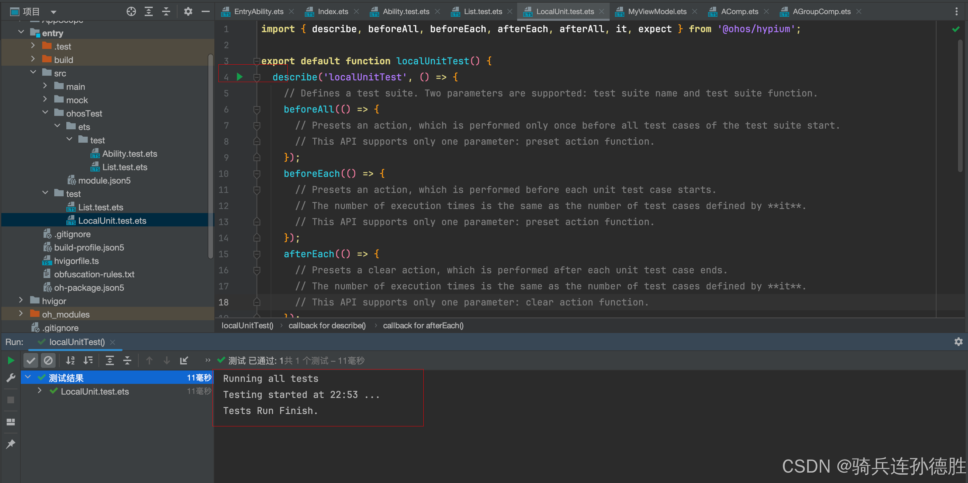968x483 pixels.
Task: Switch to Index.ets editor tab
Action: pos(333,12)
